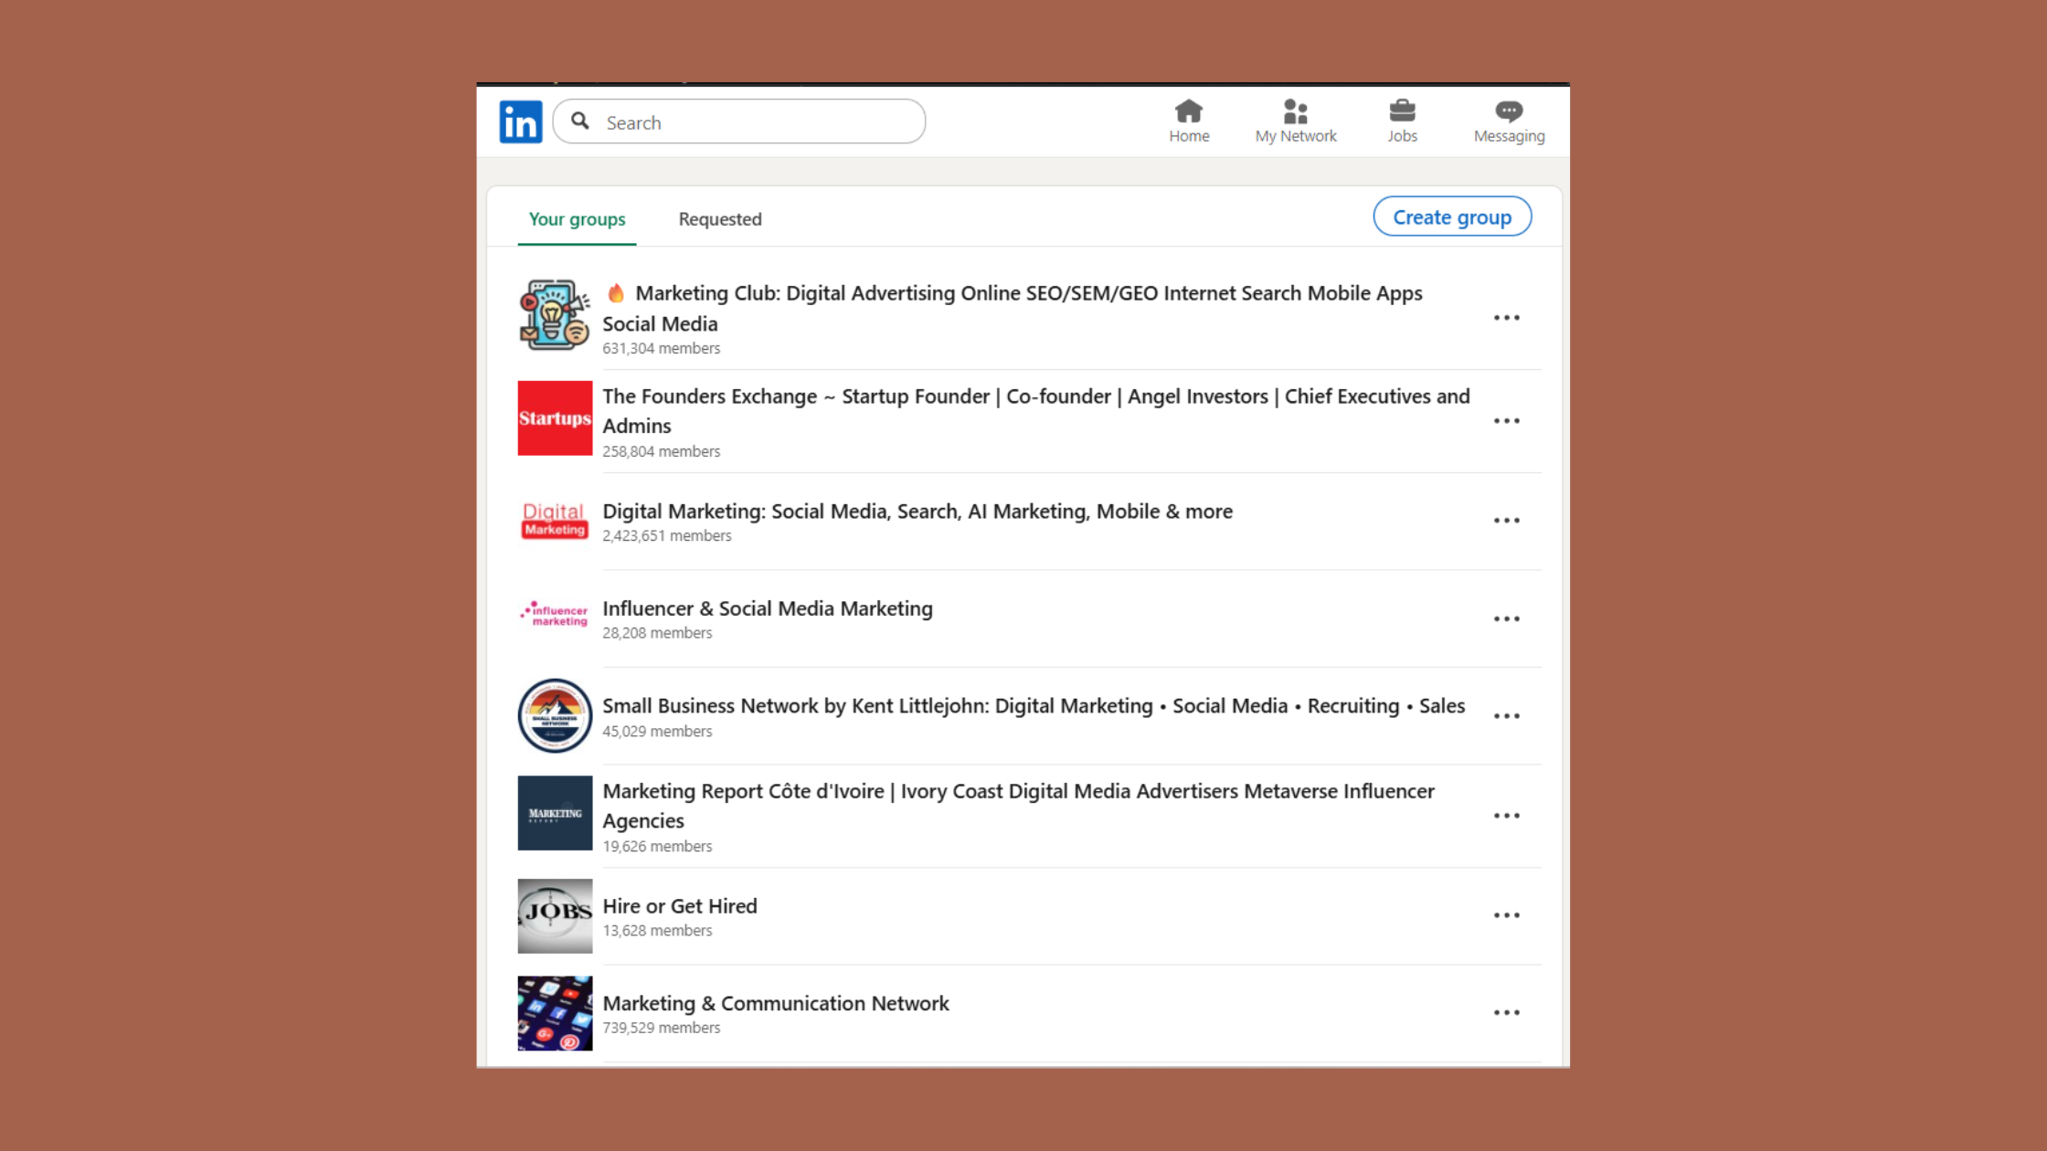This screenshot has width=2047, height=1151.
Task: Click the 28,208 members text
Action: [657, 633]
